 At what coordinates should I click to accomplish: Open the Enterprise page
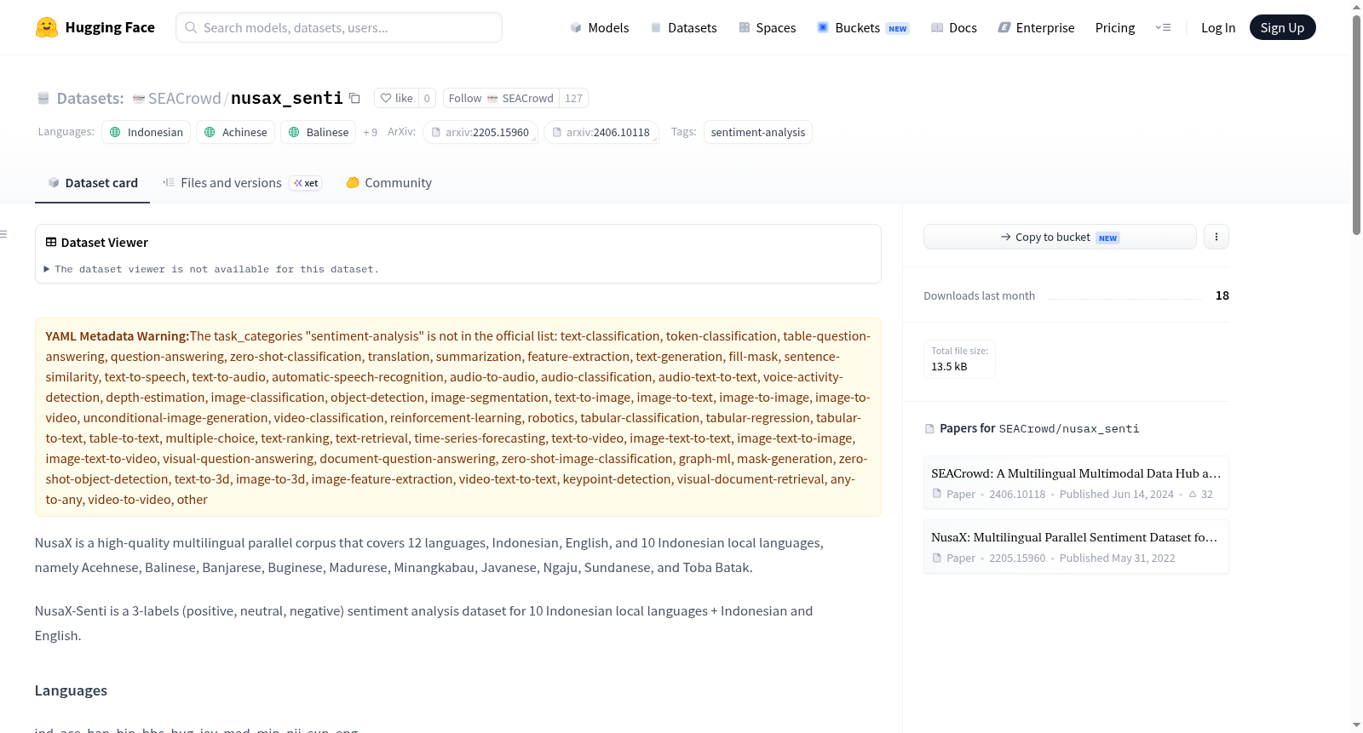[1036, 28]
